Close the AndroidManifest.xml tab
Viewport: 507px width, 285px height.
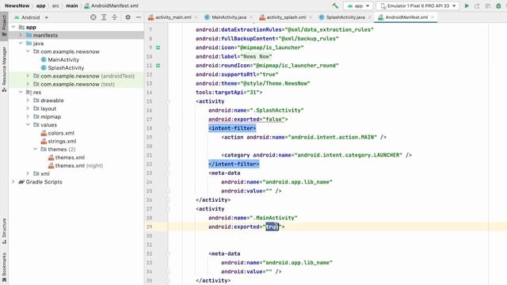(x=433, y=17)
